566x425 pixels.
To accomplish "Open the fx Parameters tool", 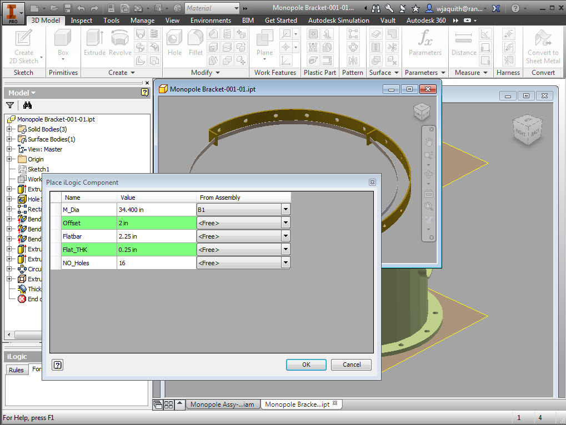I will [x=425, y=43].
